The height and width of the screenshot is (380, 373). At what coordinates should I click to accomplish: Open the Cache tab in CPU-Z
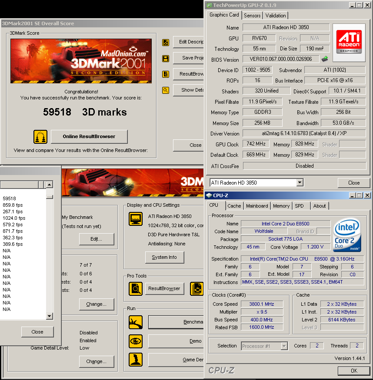click(234, 206)
